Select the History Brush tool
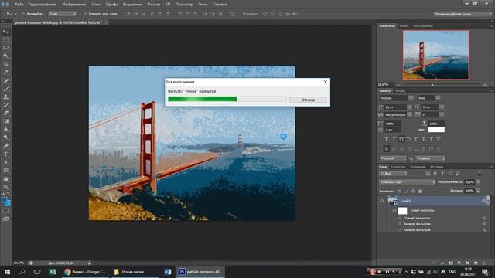The image size is (495, 278). pos(5,105)
